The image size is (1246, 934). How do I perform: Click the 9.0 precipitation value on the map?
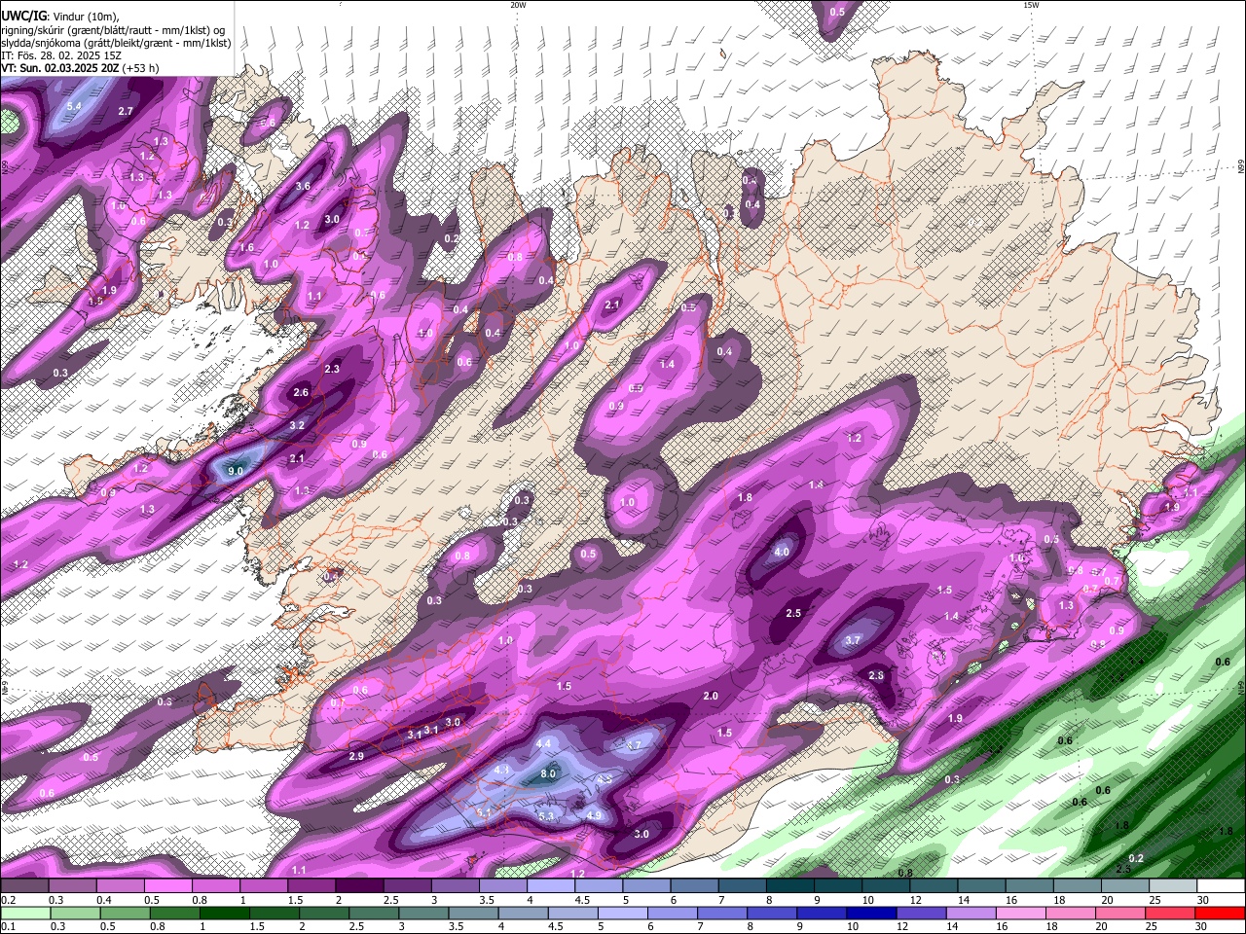[235, 471]
